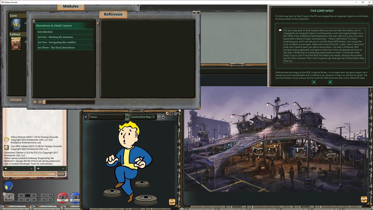Toggle the C2 button in the dice panel
This screenshot has width=373, height=210.
coord(44,195)
